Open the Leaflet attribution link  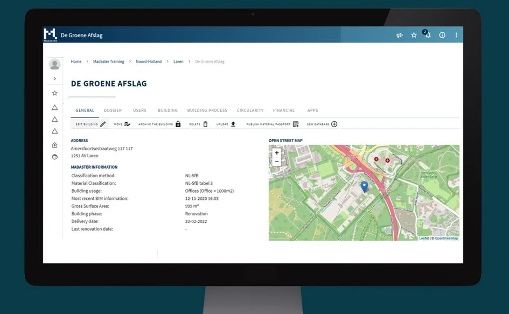coord(424,238)
